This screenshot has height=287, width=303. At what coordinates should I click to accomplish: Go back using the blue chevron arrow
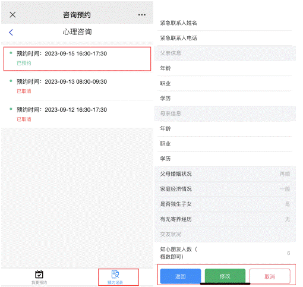11,32
